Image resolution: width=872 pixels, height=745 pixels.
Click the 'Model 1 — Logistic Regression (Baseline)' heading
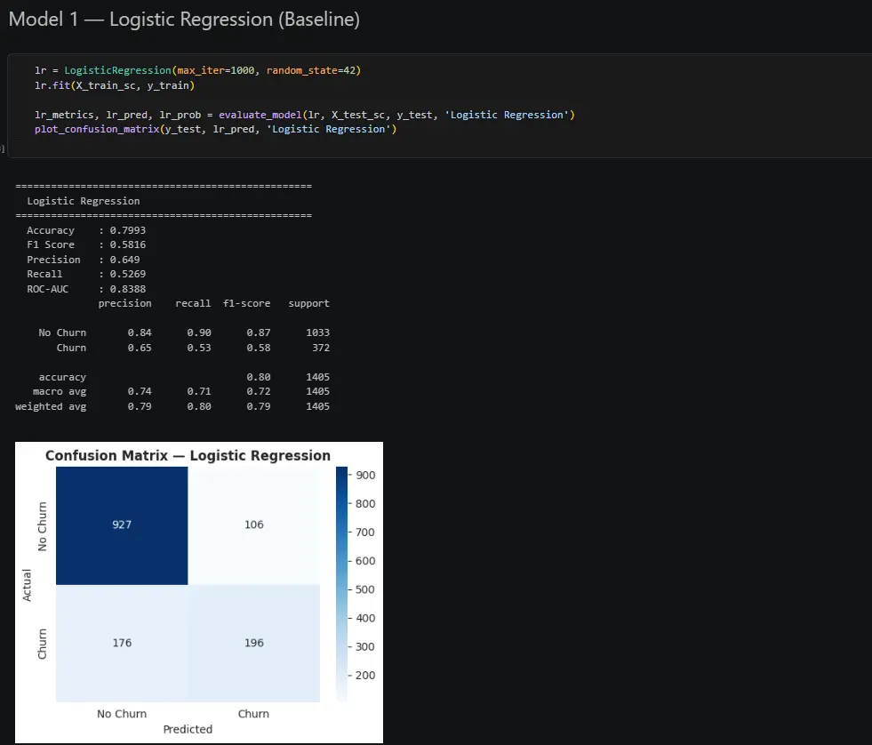pos(184,20)
